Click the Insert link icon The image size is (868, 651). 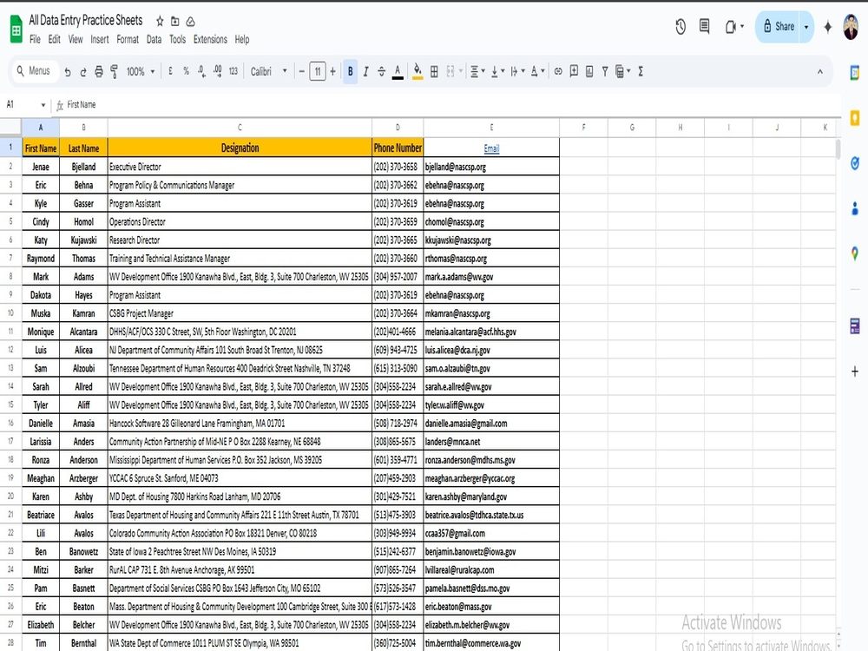(558, 71)
